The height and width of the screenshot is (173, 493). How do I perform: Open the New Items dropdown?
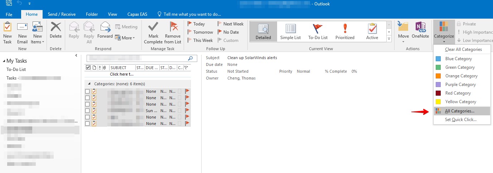pos(37,32)
